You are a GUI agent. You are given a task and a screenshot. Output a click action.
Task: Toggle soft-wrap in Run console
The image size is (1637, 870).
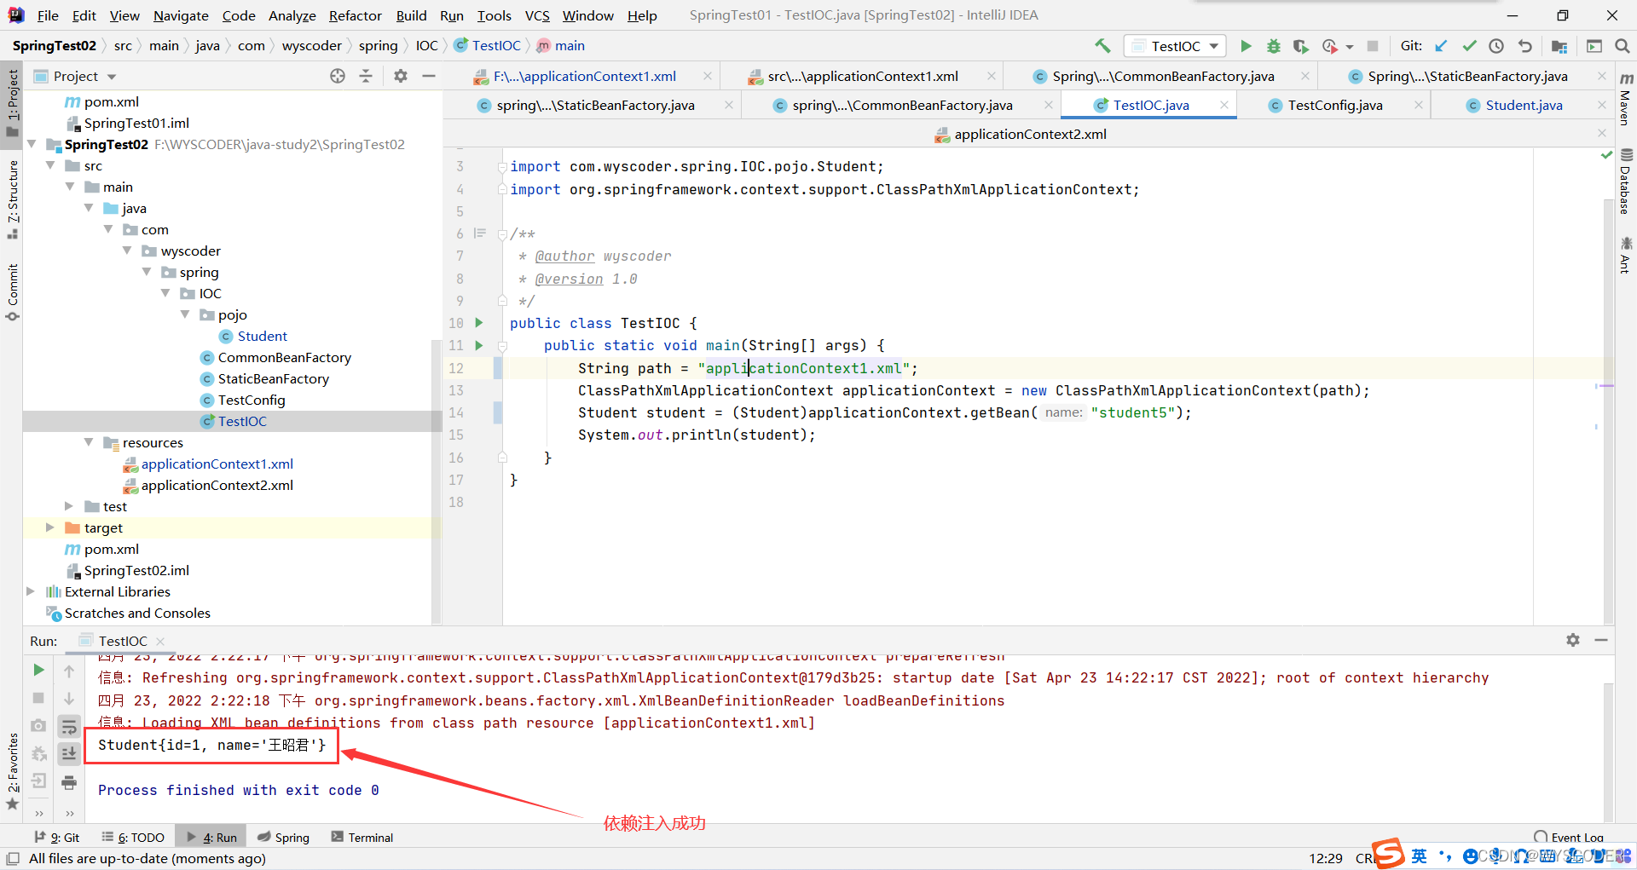point(69,726)
